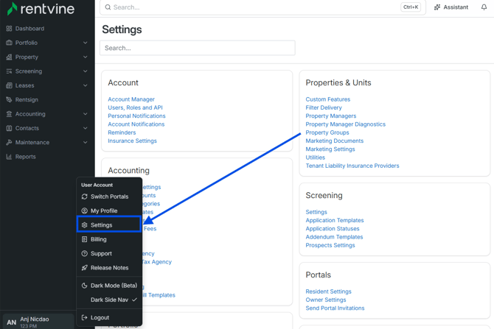The image size is (494, 329).
Task: Toggle Dark Side Nav option
Action: pos(109,300)
